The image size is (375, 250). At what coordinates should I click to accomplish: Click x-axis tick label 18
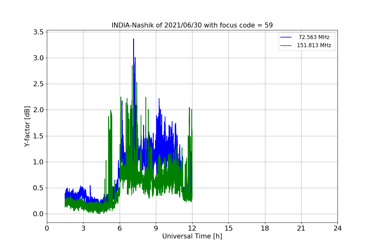(265, 228)
